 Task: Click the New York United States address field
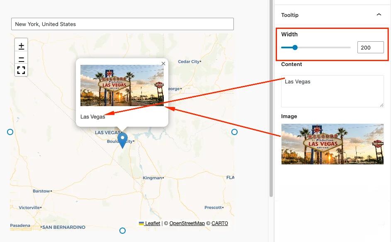[x=122, y=24]
